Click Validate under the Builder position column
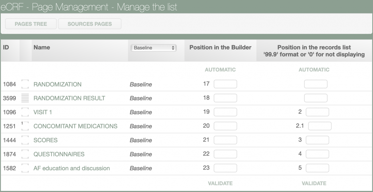This screenshot has height=192, width=373. pyautogui.click(x=220, y=183)
